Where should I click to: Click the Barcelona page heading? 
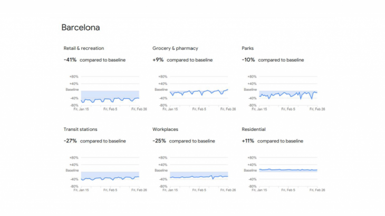pos(81,27)
